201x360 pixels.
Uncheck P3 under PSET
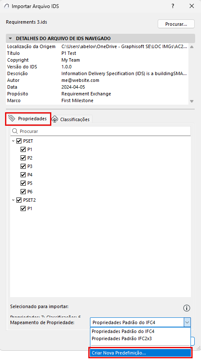(23, 166)
